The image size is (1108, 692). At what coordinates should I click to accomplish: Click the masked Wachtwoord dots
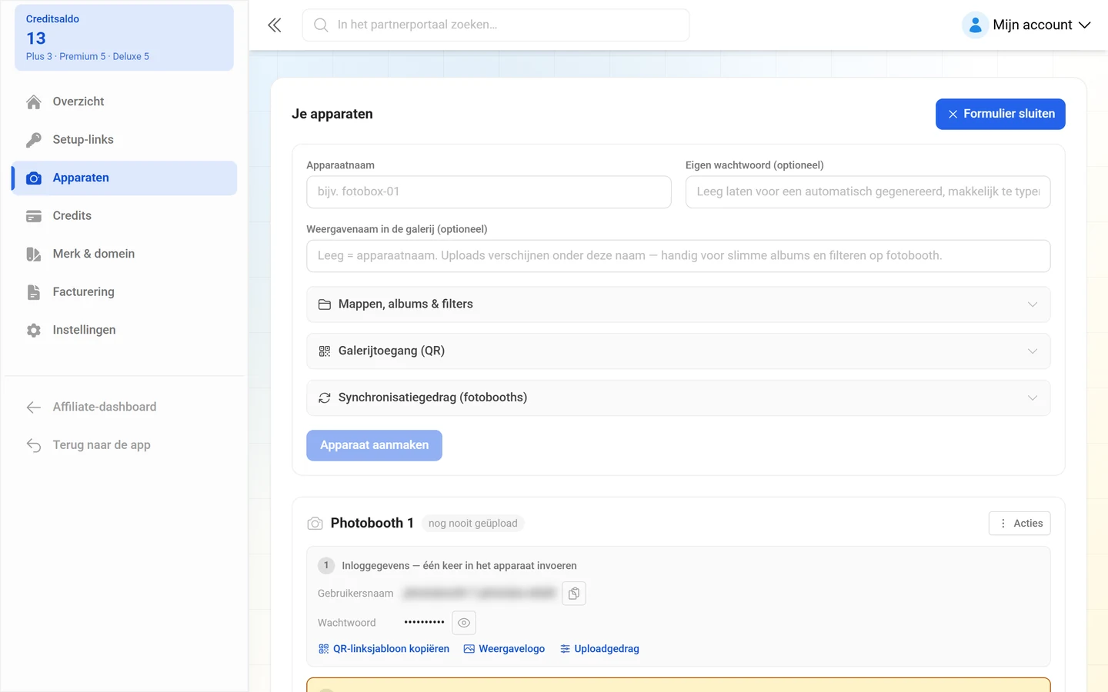[424, 622]
